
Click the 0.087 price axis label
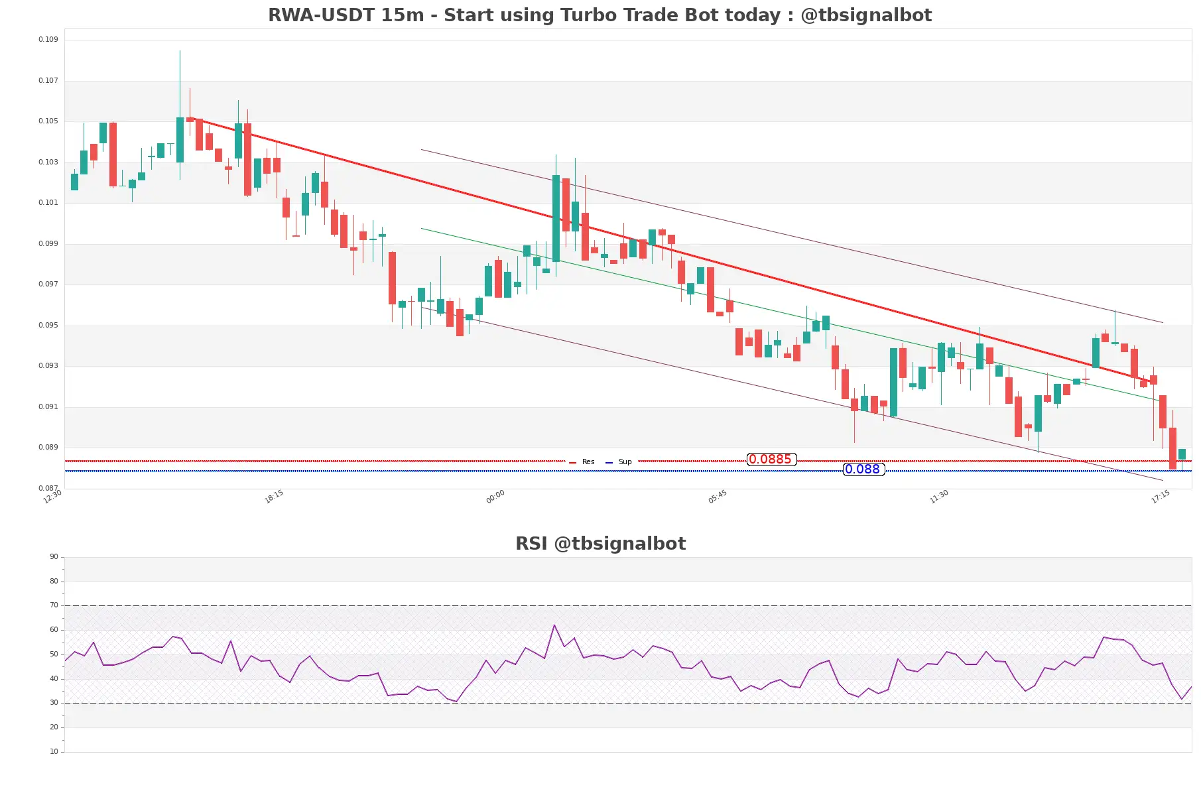[48, 489]
